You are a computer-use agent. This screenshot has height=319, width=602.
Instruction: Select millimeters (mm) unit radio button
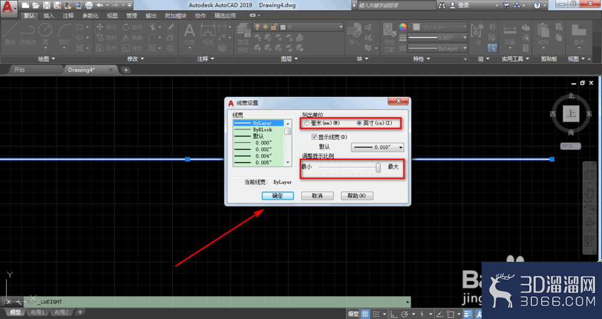[x=306, y=123]
